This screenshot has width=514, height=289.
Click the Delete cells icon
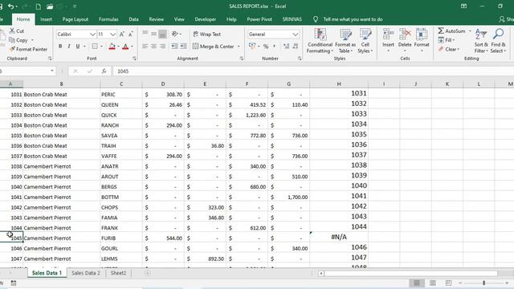(x=405, y=35)
